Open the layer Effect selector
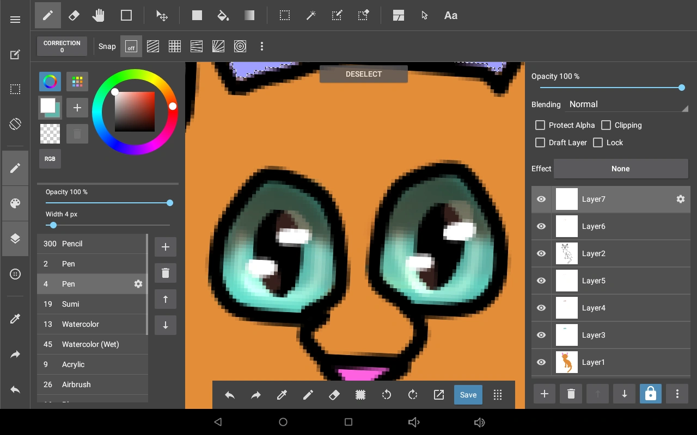 point(620,169)
